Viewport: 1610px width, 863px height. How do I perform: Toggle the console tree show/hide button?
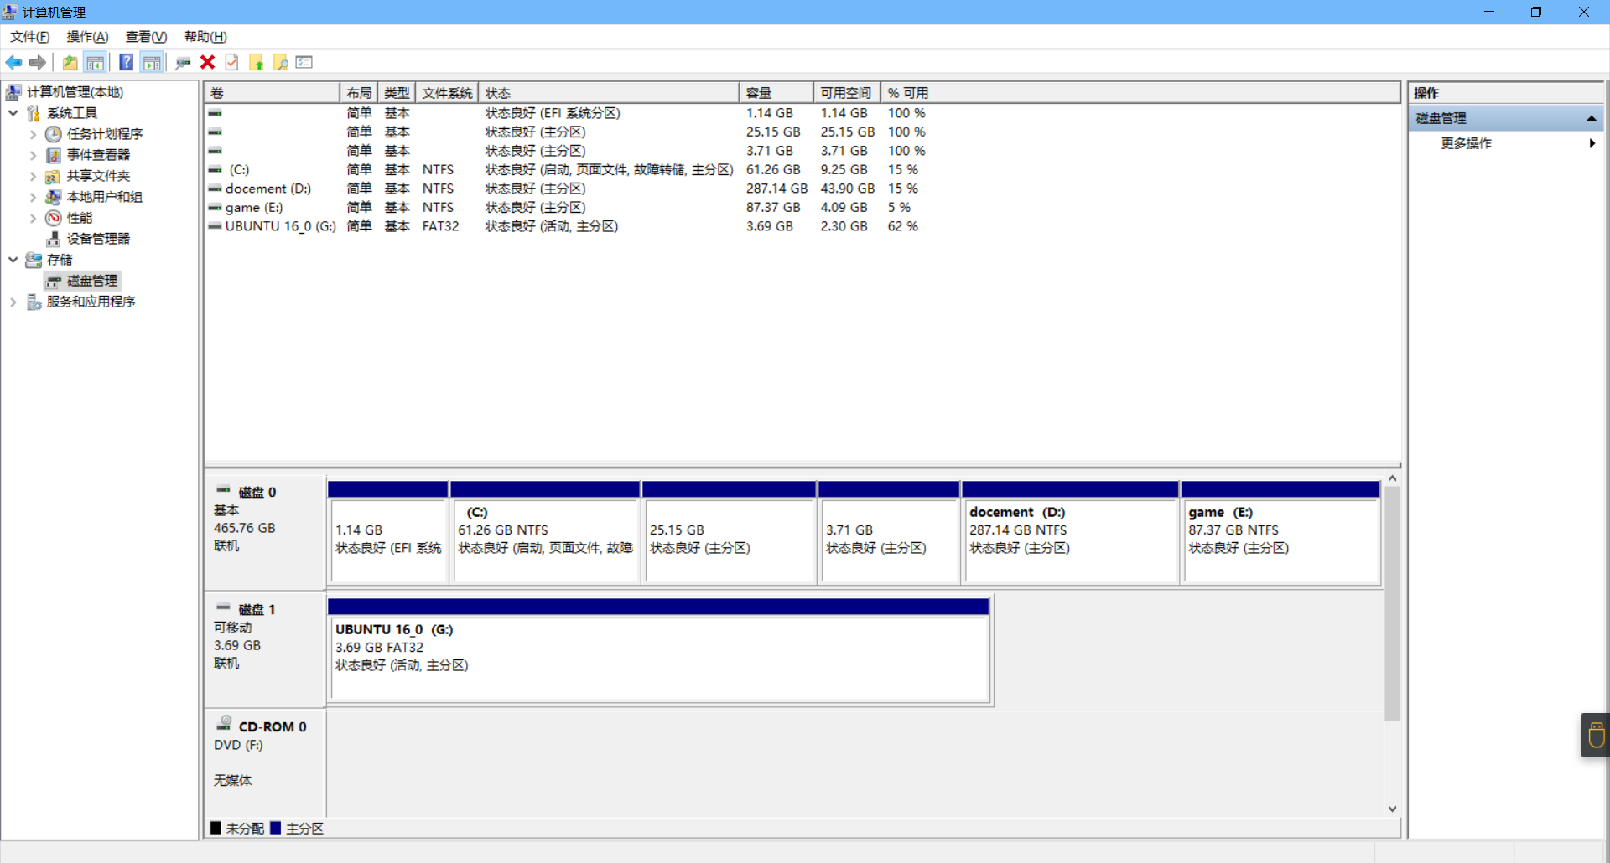point(96,63)
